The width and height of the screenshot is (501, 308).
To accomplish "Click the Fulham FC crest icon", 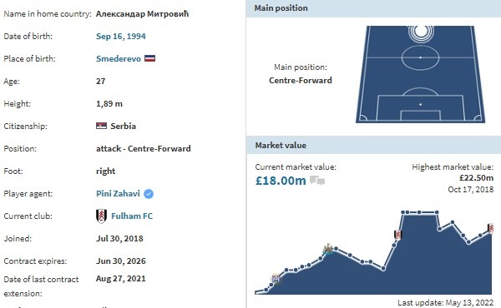I will (101, 216).
